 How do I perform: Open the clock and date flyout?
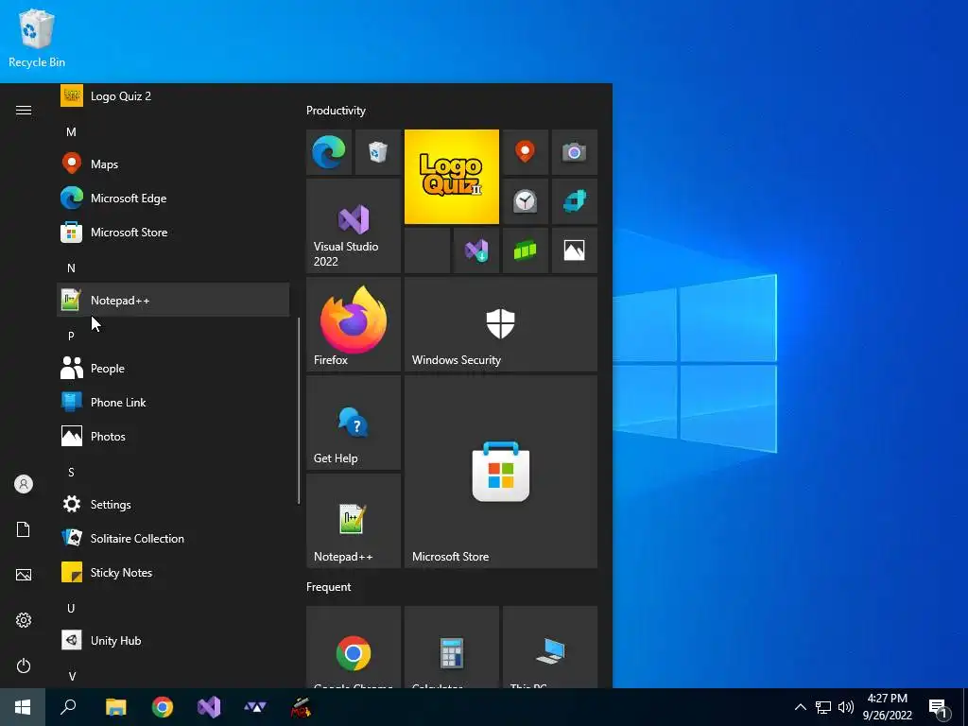[887, 707]
